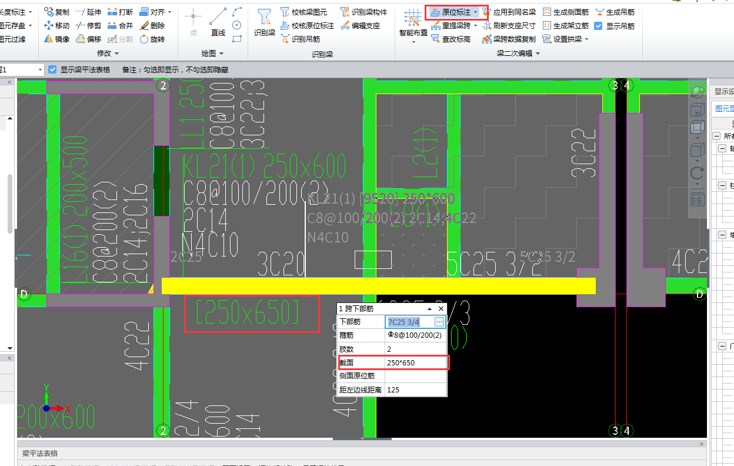Open the 智能布置 dropdown
This screenshot has width=734, height=466.
pos(413,41)
